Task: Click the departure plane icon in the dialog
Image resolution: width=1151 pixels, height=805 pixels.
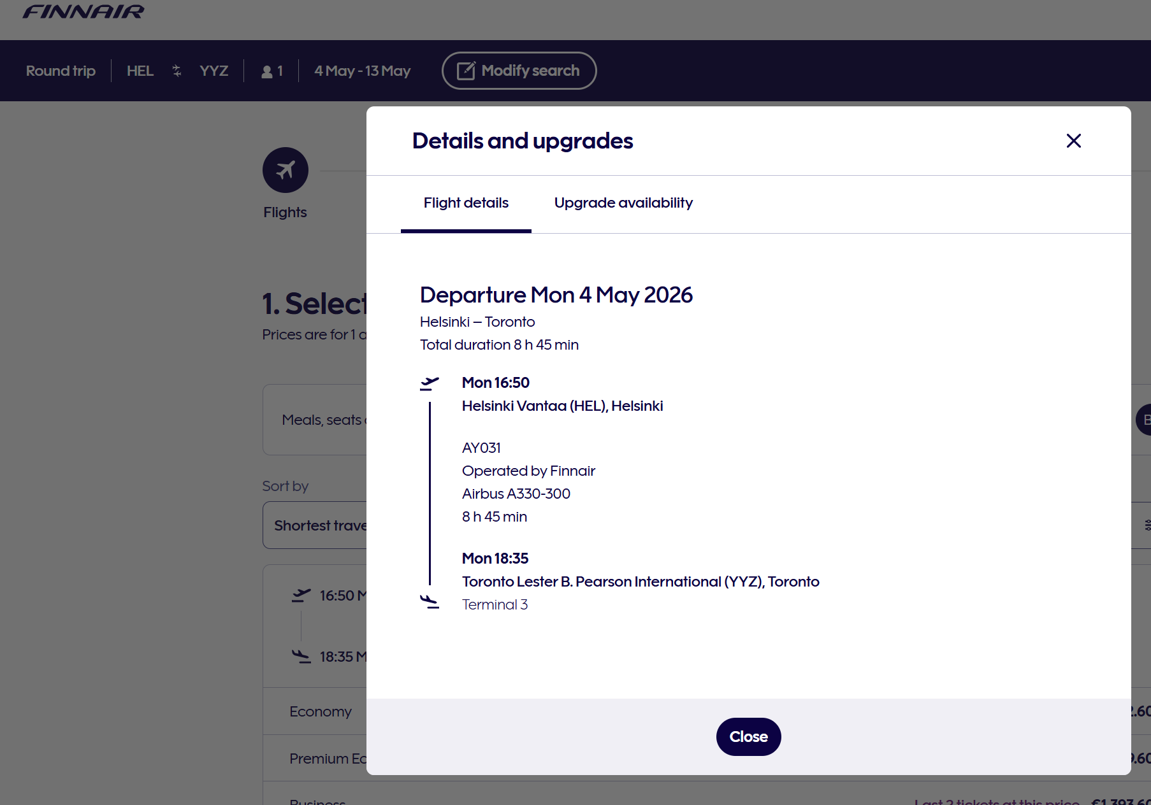Action: click(x=430, y=383)
